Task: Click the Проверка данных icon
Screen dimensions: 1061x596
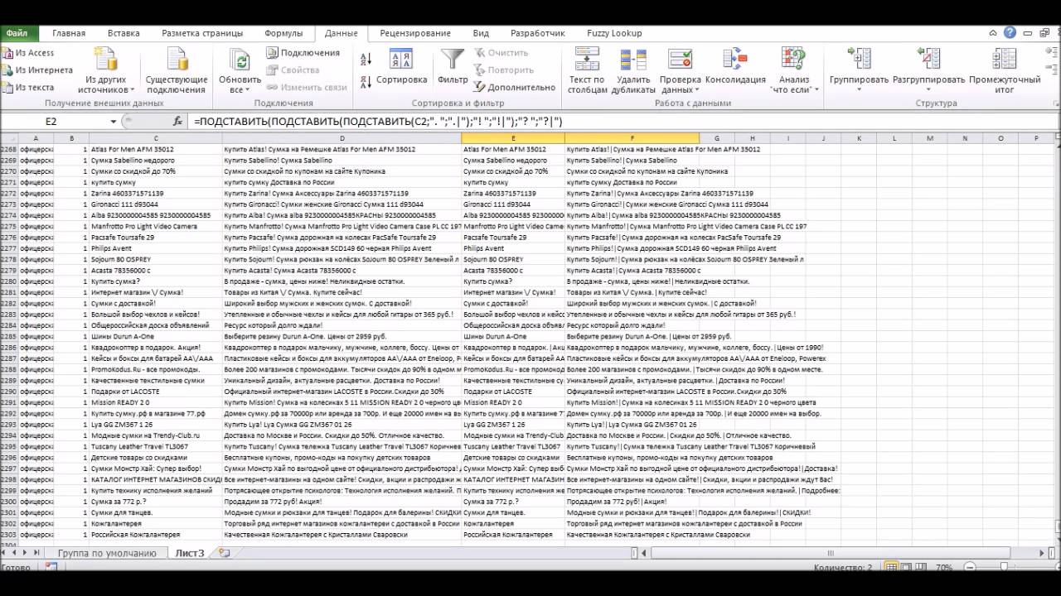Action: click(680, 60)
